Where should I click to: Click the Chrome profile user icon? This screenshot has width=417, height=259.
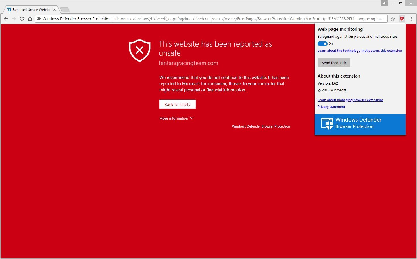[384, 3]
